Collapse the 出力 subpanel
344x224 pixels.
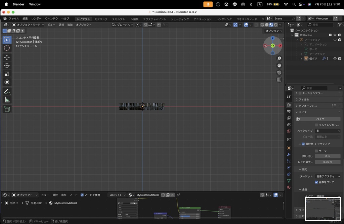(304, 169)
